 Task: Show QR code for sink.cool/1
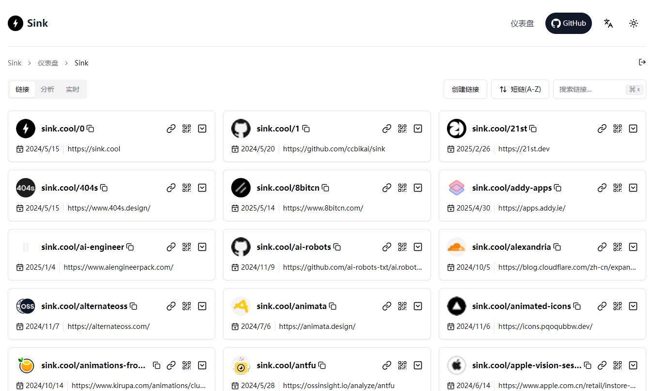(x=402, y=129)
